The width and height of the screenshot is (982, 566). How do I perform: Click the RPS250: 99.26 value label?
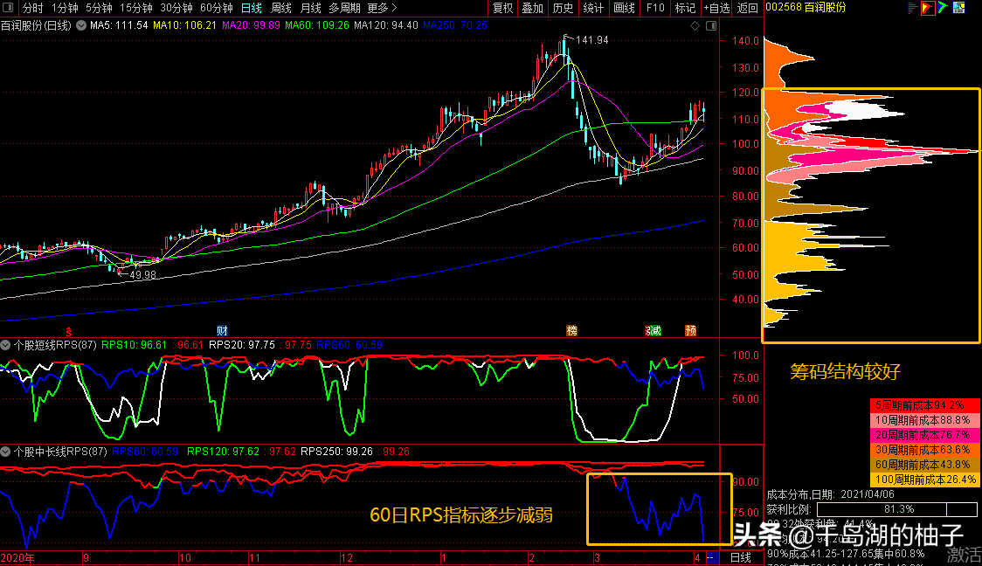coord(337,452)
